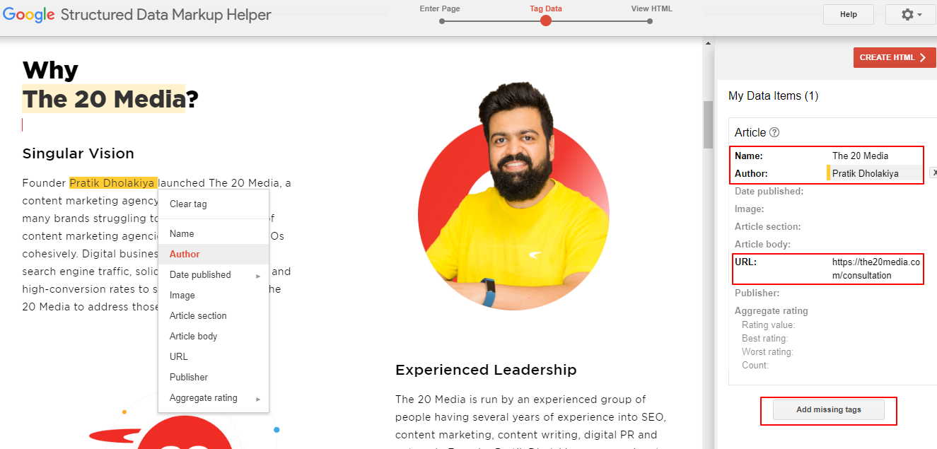The image size is (937, 449).
Task: Click the Help button
Action: coord(849,14)
